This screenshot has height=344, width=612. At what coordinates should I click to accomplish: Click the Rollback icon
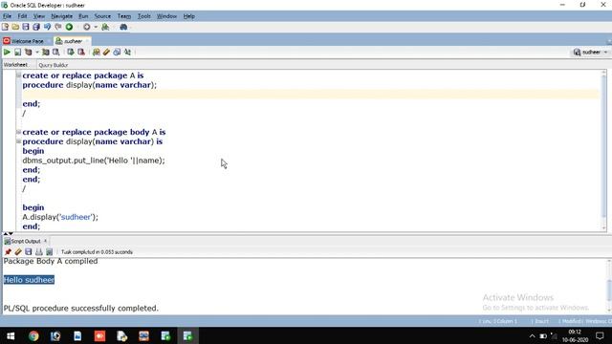pos(81,52)
